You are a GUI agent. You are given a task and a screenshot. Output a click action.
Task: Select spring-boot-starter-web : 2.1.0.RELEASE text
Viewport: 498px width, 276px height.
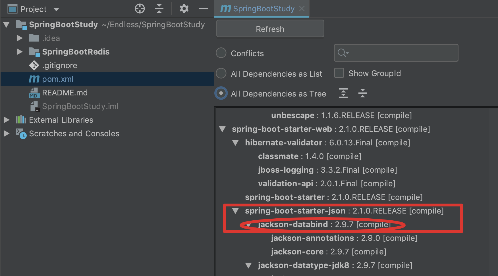(331, 129)
